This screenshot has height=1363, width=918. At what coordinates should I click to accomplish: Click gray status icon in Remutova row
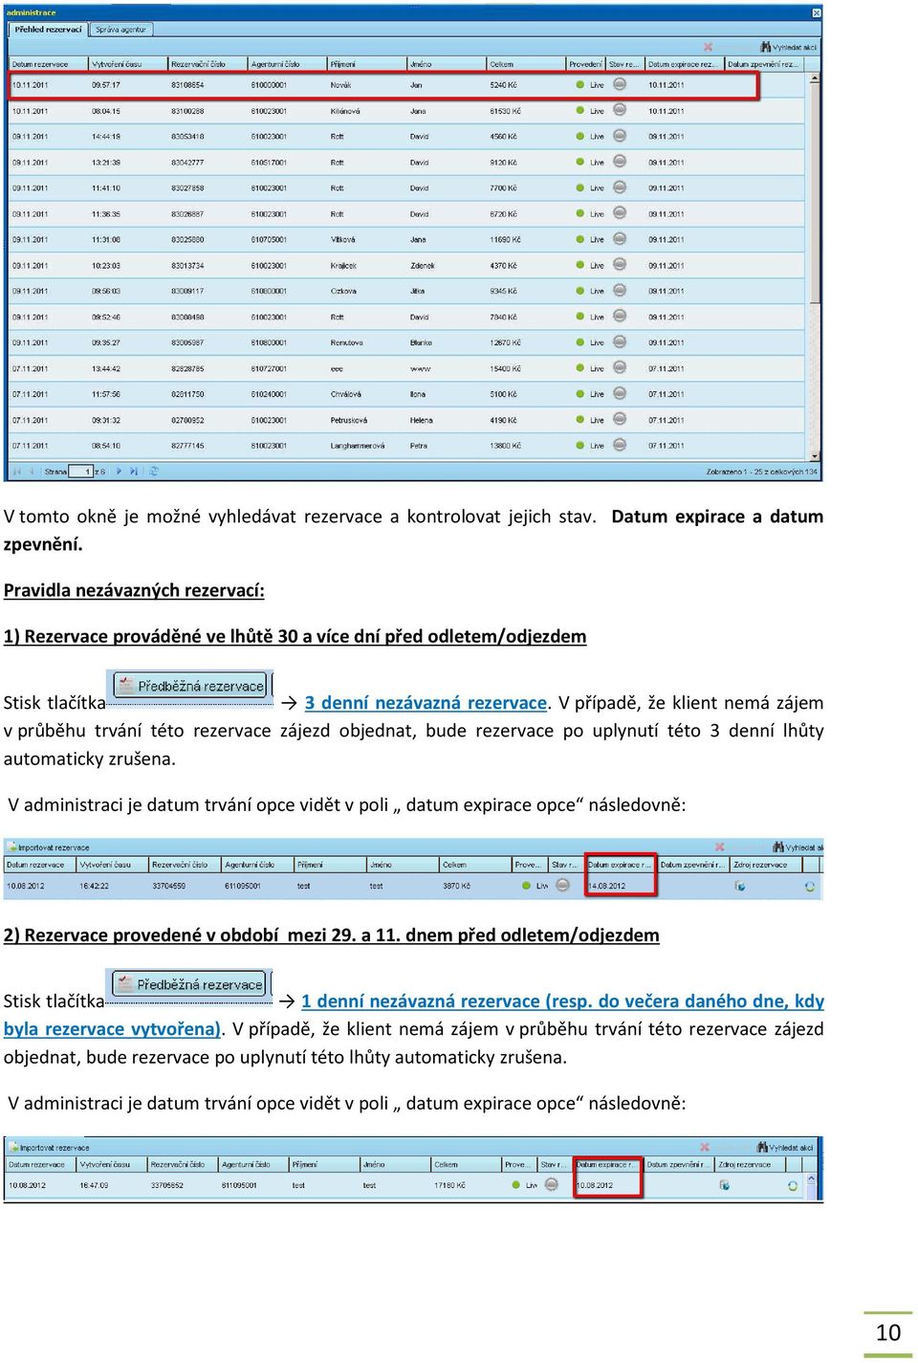[x=620, y=342]
